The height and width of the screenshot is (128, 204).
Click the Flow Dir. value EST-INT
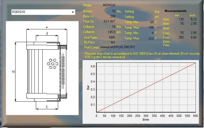[x=109, y=21]
